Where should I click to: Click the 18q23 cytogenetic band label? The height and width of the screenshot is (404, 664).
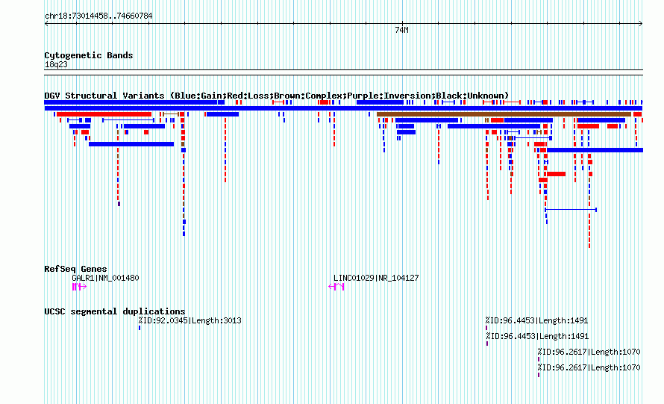pyautogui.click(x=56, y=64)
